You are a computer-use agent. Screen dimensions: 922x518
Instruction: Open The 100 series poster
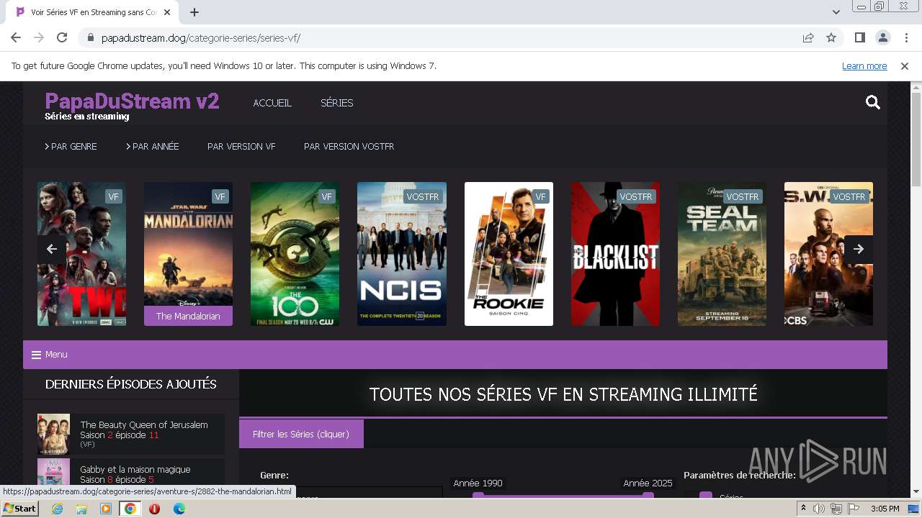tap(295, 254)
